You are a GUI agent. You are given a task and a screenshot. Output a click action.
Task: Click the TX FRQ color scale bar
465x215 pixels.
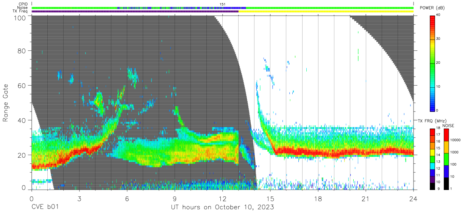(x=432, y=159)
